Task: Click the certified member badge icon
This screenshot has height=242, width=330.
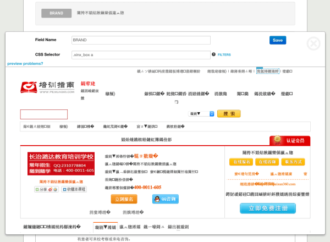Action: (x=277, y=140)
